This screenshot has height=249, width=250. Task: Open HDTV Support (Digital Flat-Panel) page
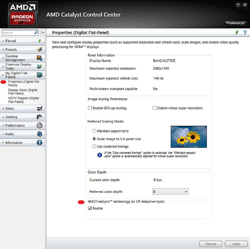pos(23,100)
